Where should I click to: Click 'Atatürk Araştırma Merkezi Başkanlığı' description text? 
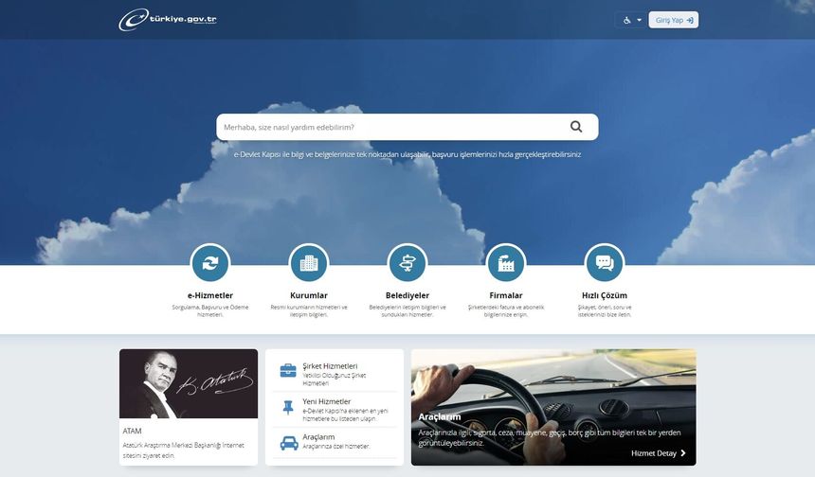184,450
